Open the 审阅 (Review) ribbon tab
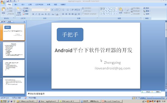The image size is (167, 103). point(48,4)
